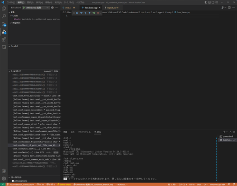Start debugging with the green play icon
The width and height of the screenshot is (237, 186).
[x=24, y=8]
